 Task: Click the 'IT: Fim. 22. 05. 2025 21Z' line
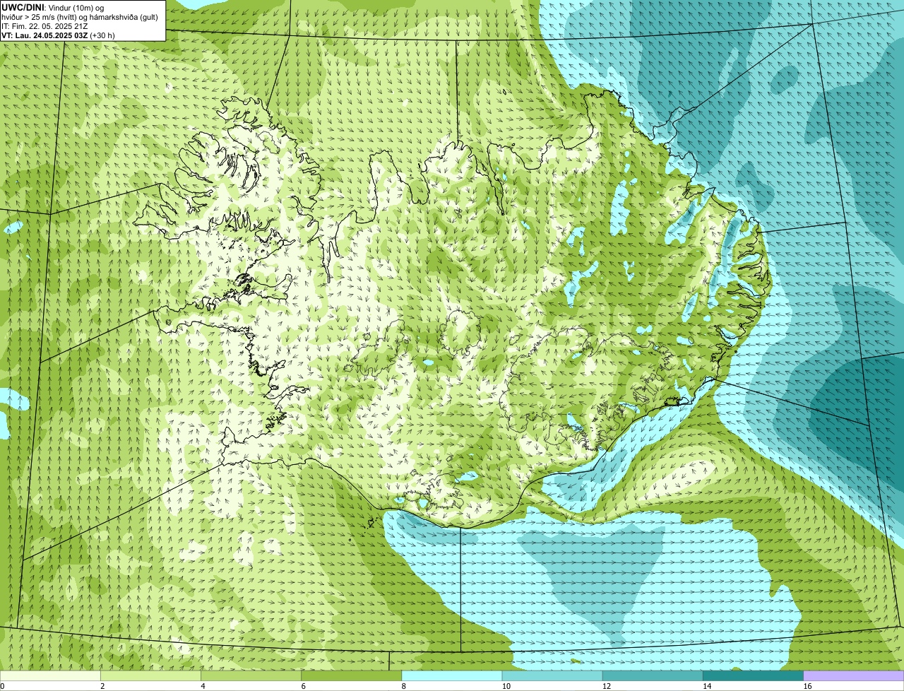click(45, 26)
